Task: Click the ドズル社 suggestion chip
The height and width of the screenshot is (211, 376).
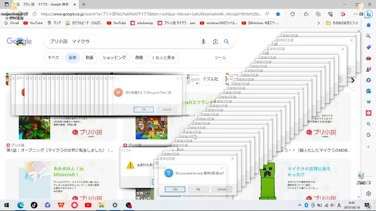Action: [x=205, y=79]
